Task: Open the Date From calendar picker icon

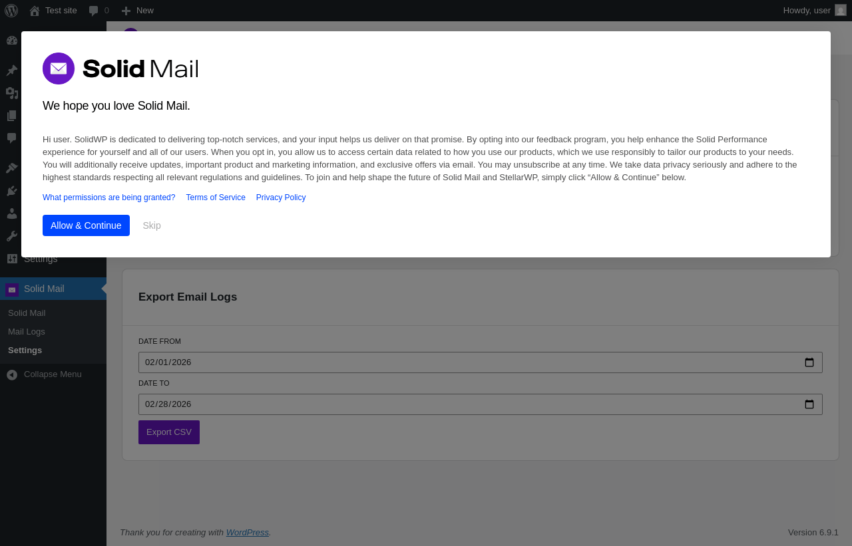Action: pyautogui.click(x=809, y=362)
